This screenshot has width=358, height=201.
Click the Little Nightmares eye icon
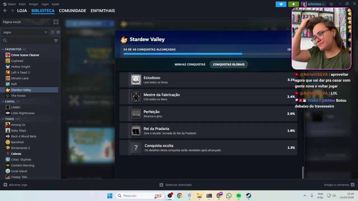[8, 113]
